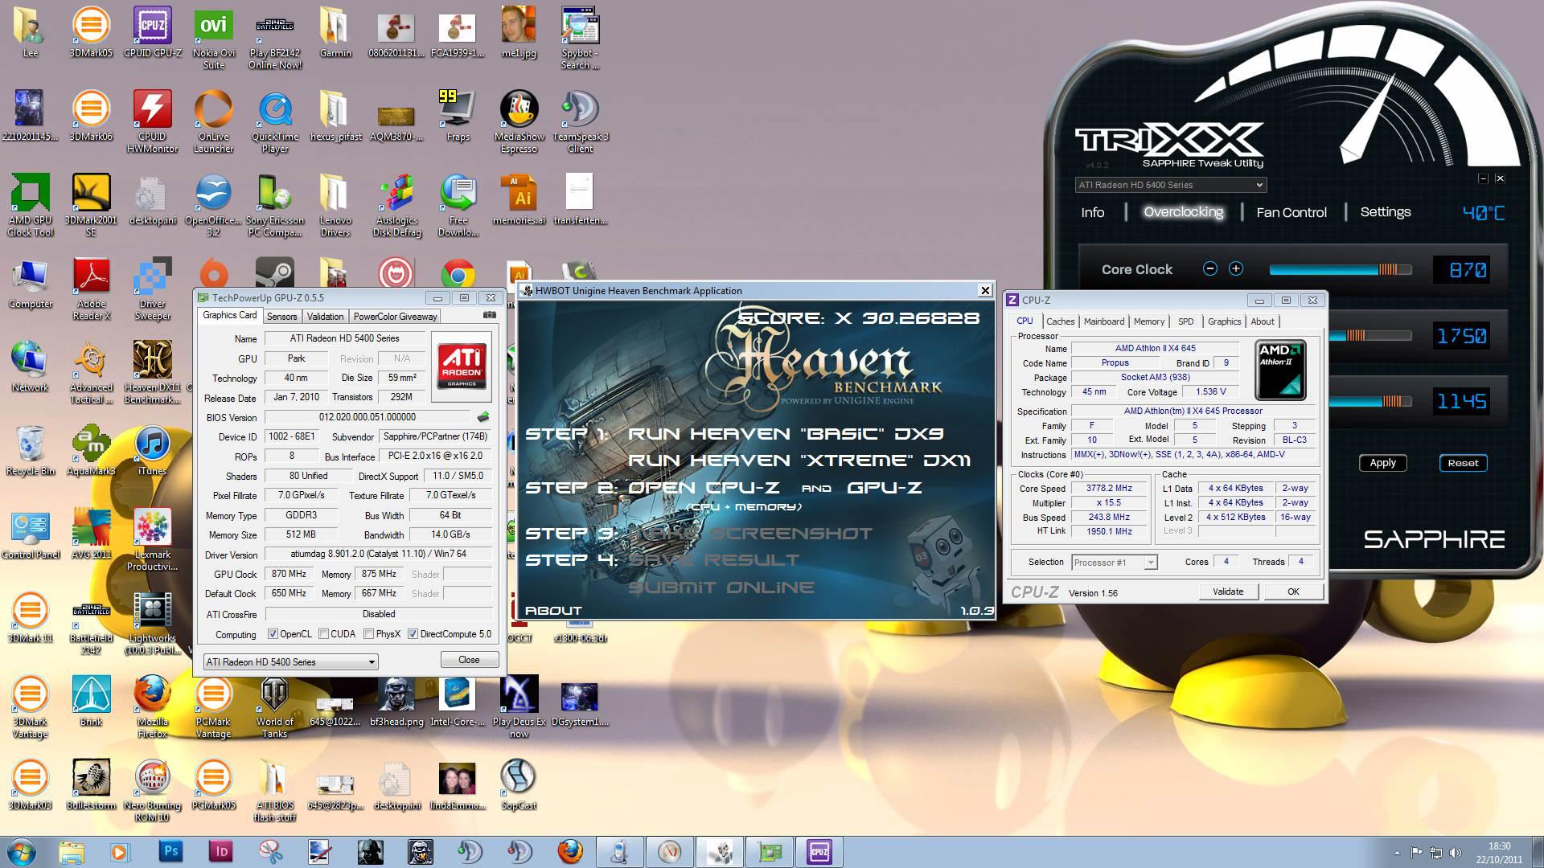Open the Windows Start menu
Screen dimensions: 1544x868
point(22,851)
